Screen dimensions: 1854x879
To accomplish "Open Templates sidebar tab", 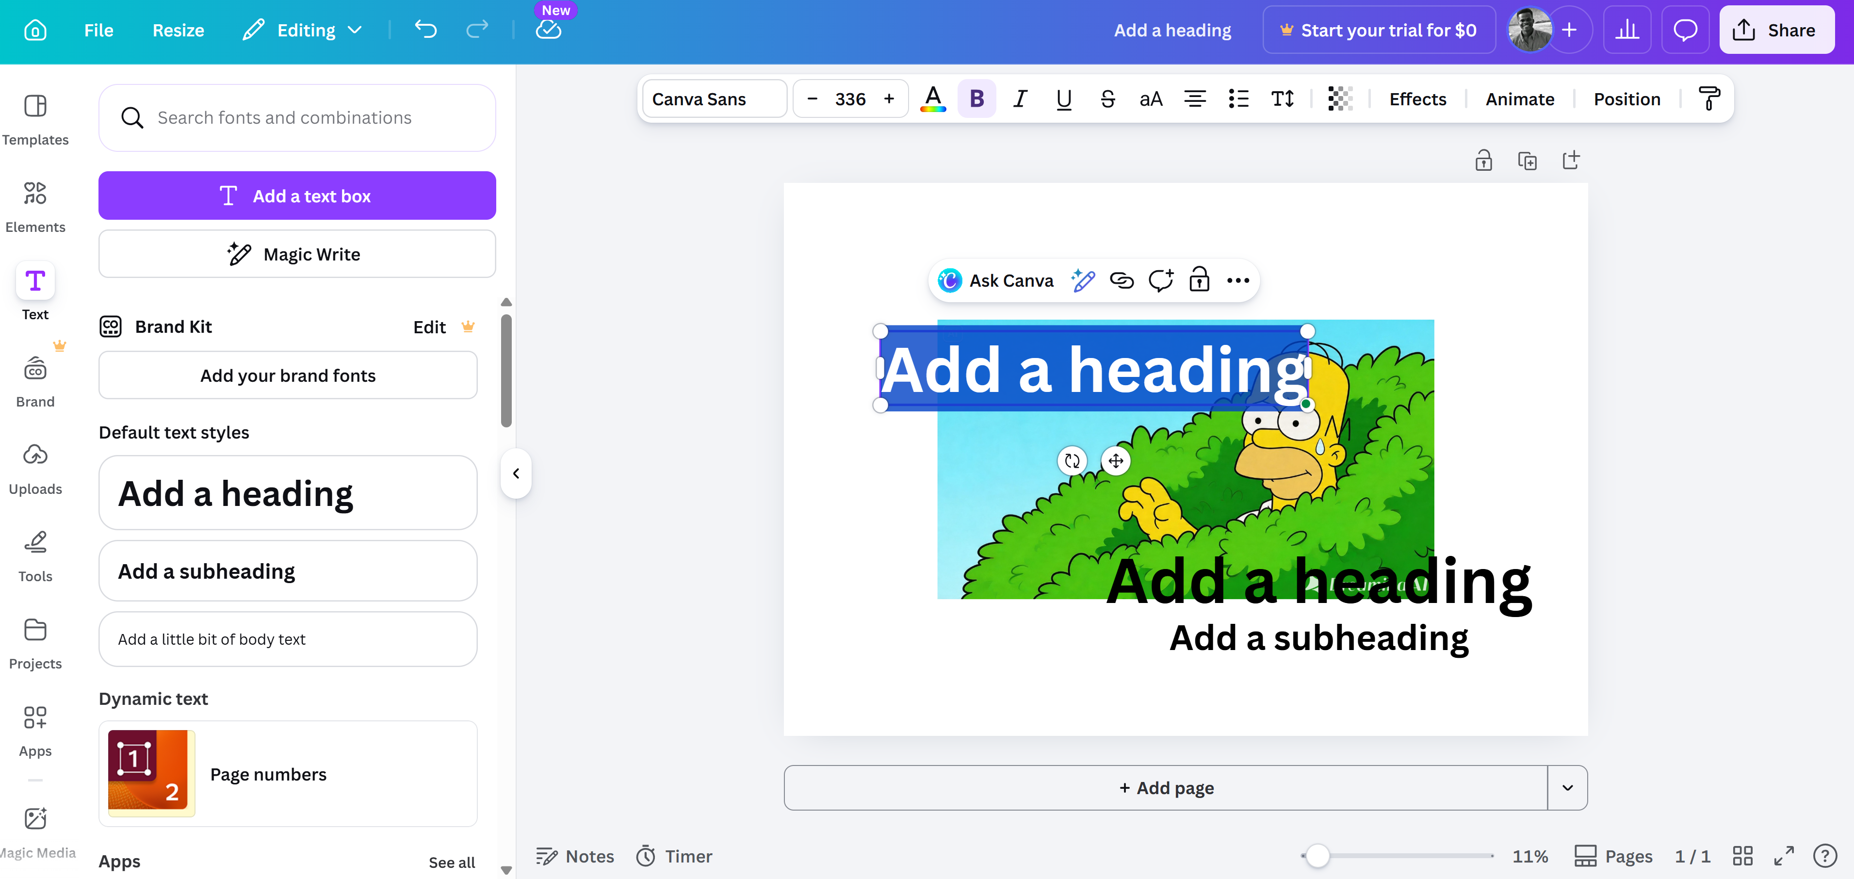I will click(35, 119).
